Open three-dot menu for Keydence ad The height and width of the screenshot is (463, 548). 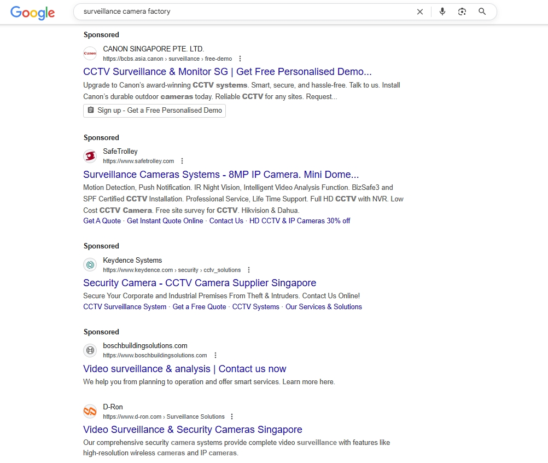tap(248, 270)
